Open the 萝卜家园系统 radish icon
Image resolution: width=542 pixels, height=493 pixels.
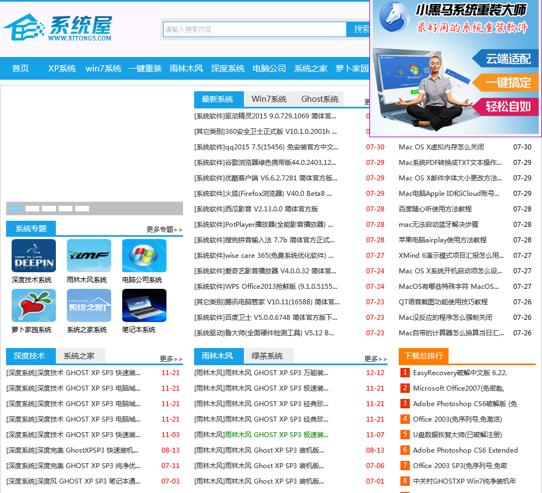[x=34, y=305]
